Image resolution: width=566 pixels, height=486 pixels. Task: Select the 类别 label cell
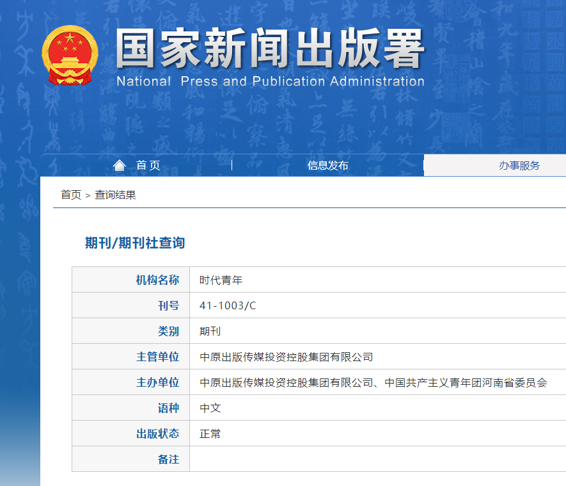[x=130, y=331]
